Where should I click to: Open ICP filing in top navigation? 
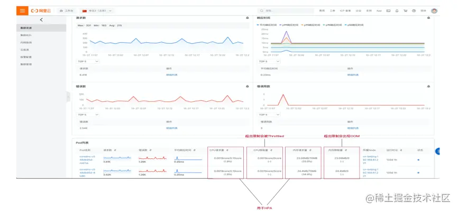(x=345, y=11)
